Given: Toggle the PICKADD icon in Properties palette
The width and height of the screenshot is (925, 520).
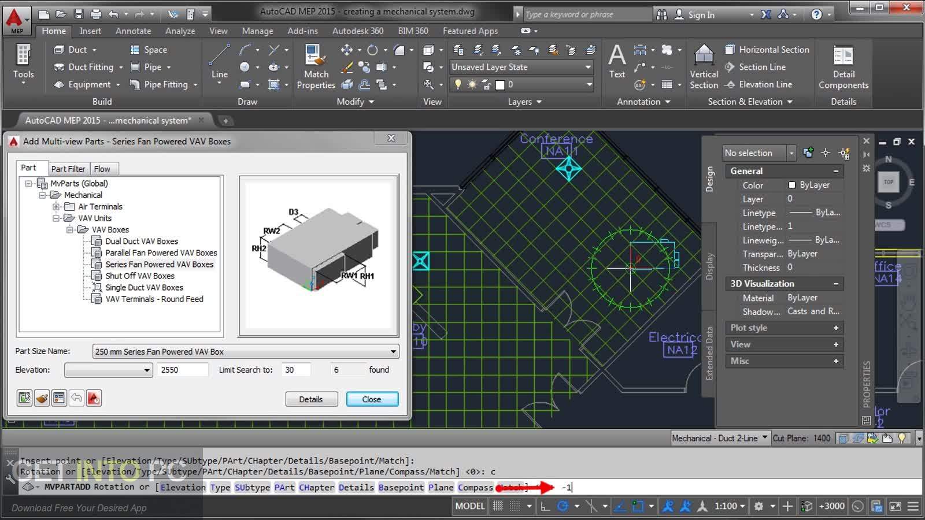Looking at the screenshot, I should 808,153.
